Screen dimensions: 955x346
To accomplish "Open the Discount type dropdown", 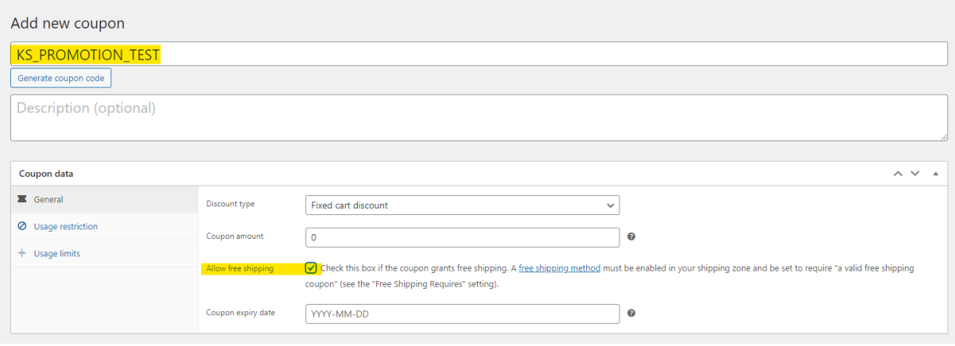I will [462, 205].
